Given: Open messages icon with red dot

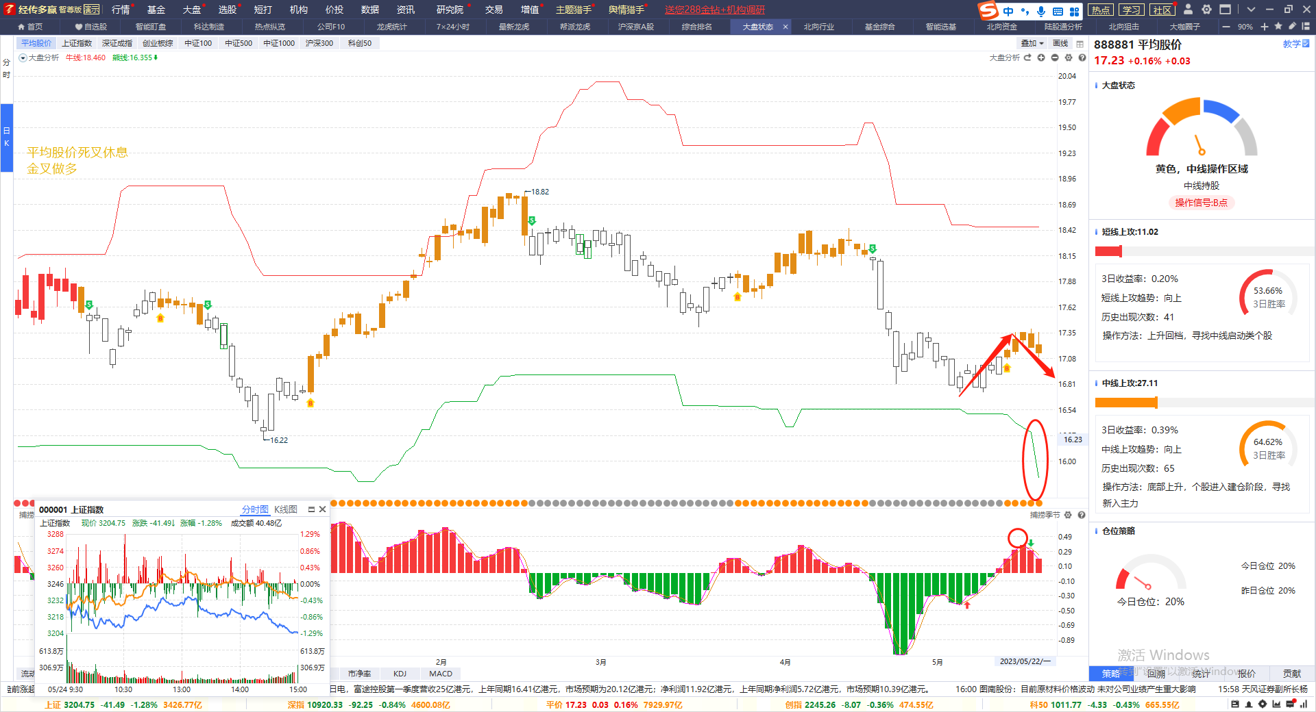Looking at the screenshot, I should point(1291,704).
